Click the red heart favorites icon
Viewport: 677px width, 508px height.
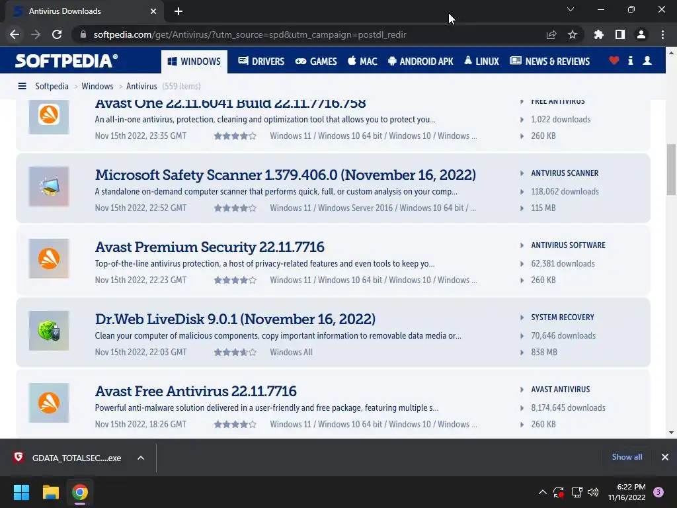tap(614, 61)
